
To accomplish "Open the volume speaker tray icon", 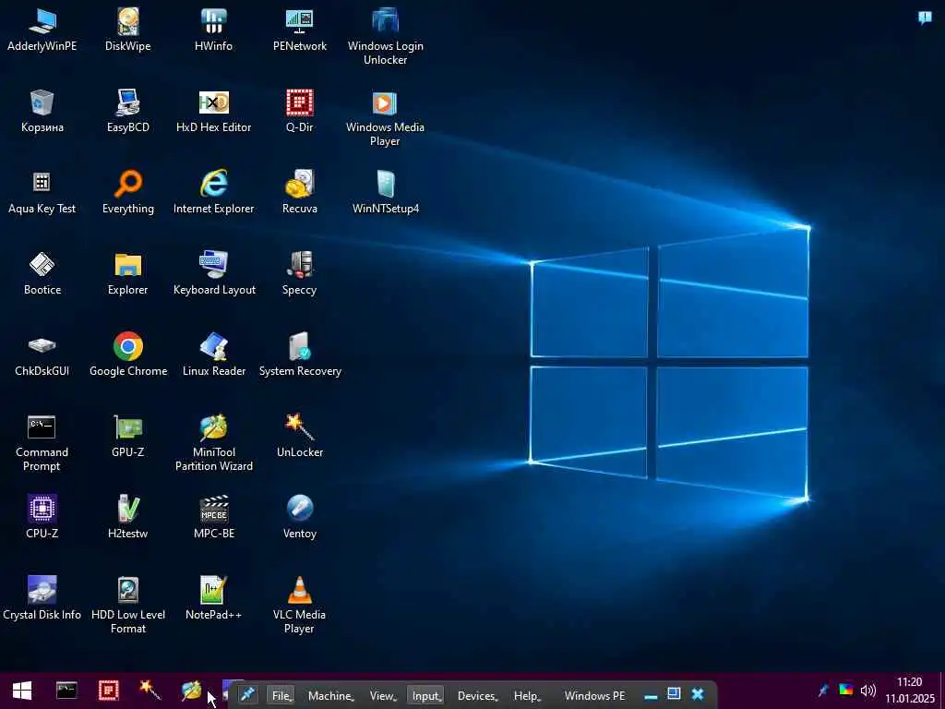I will 868,691.
